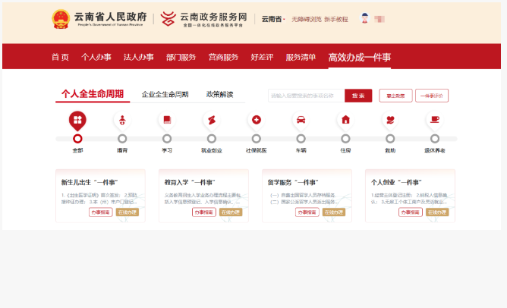This screenshot has height=308, width=507.
Task: Open 办事指南 on the 个人创业 card
Action: (x=411, y=212)
